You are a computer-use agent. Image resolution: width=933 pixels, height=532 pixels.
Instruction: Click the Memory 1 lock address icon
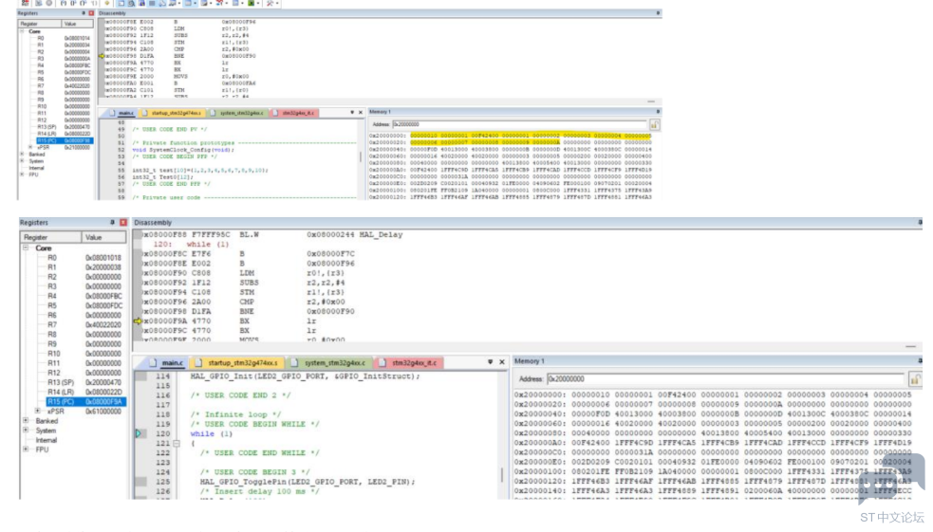click(x=915, y=379)
